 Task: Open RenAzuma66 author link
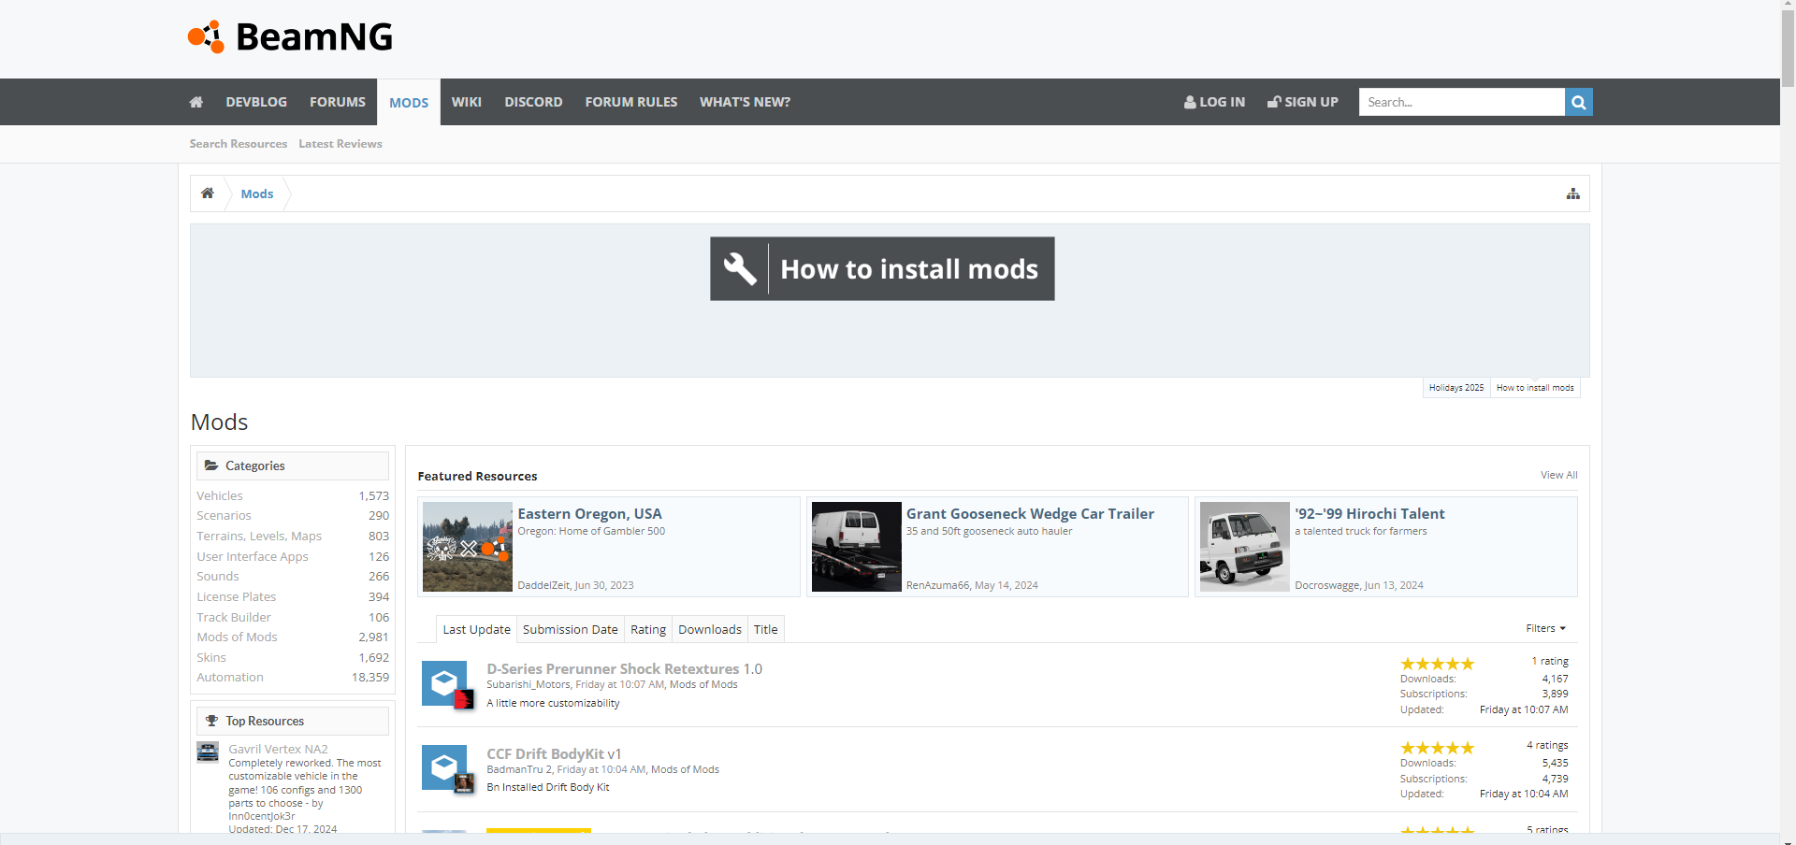pyautogui.click(x=937, y=586)
